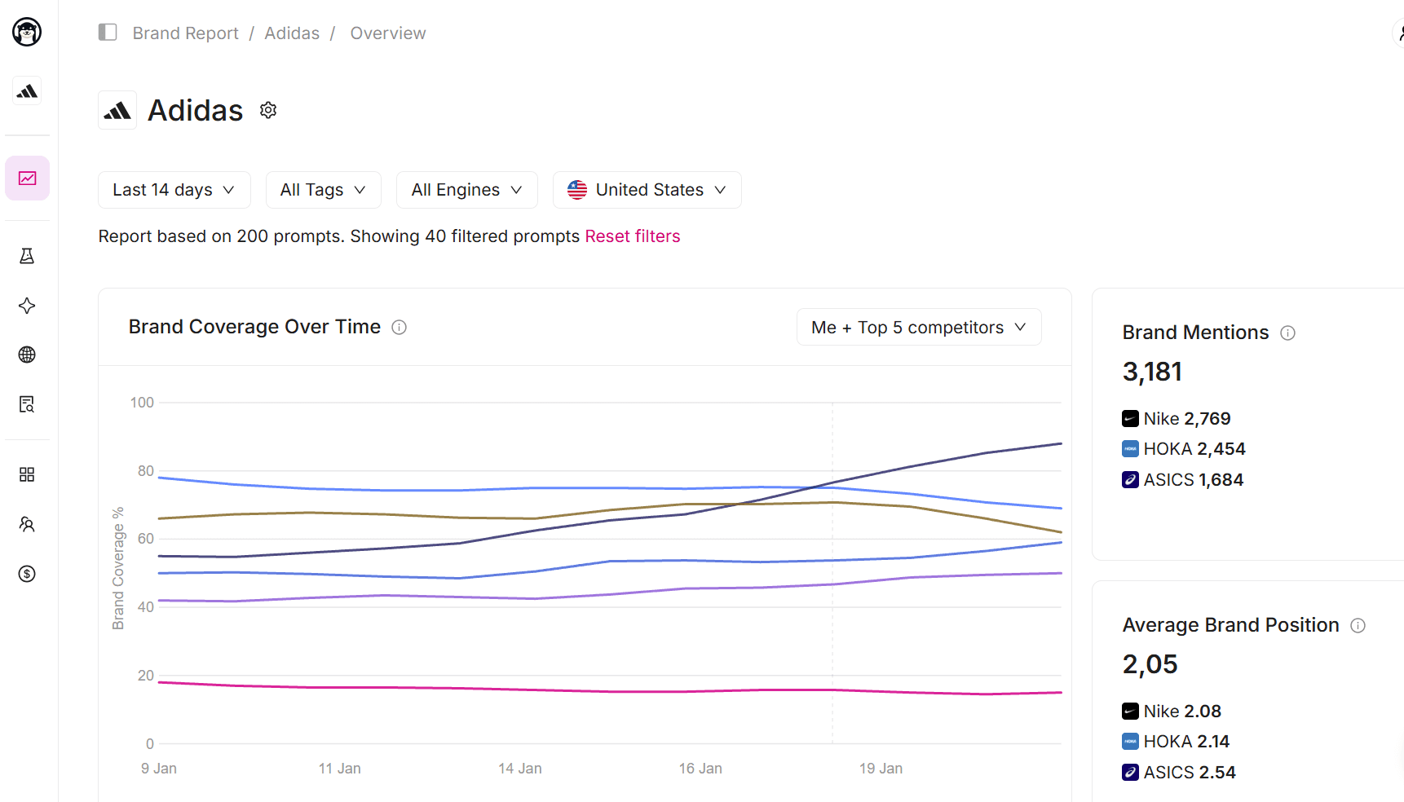Click the Brand Coverage Over Time heading
1404x802 pixels.
click(x=254, y=327)
